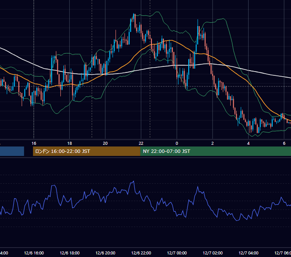Click the 2 hour label on time axis

[x=213, y=143]
